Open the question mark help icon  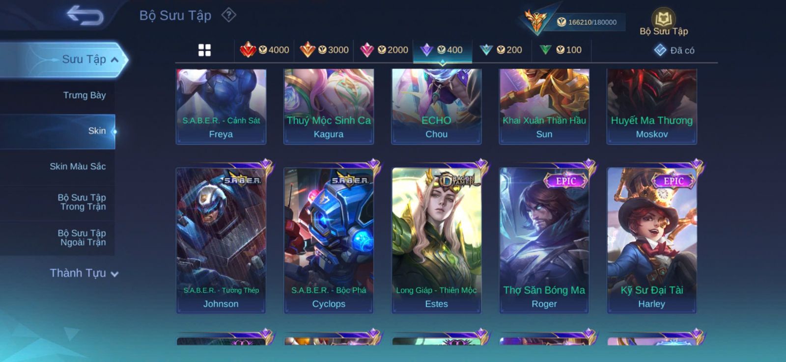228,15
